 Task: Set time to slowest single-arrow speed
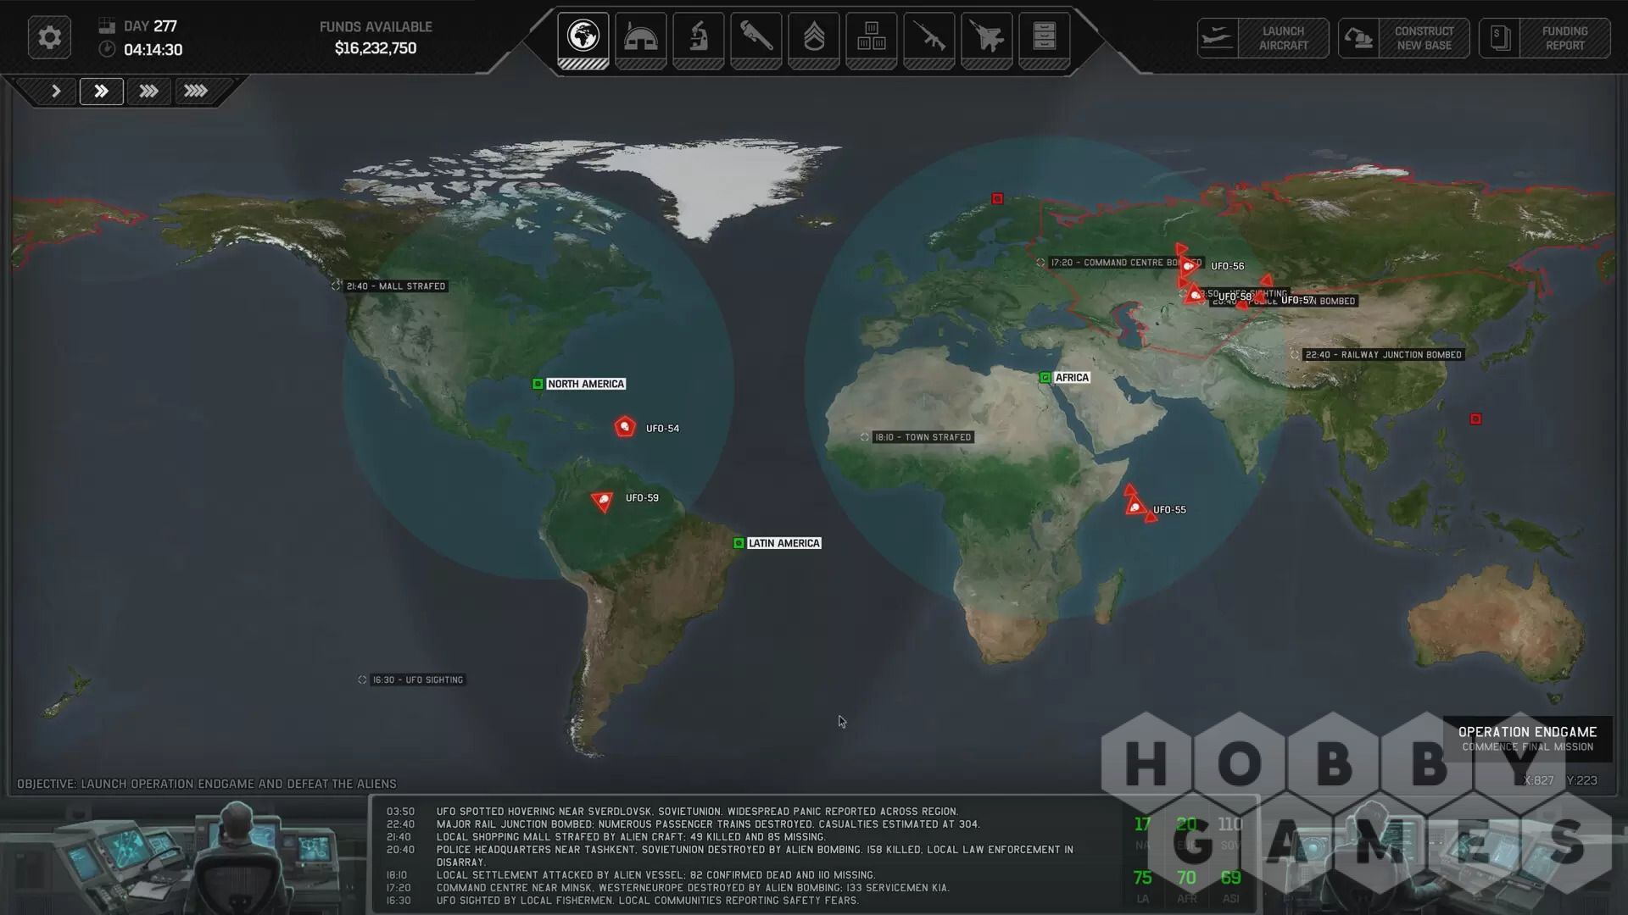click(56, 91)
